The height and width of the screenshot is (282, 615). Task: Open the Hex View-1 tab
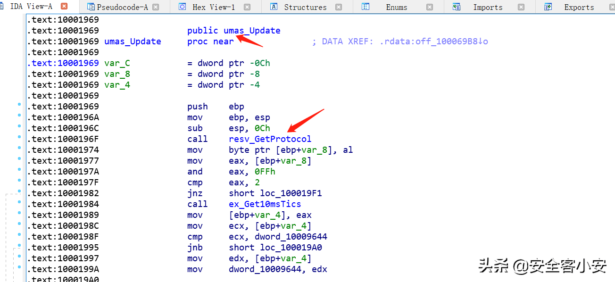click(x=213, y=7)
